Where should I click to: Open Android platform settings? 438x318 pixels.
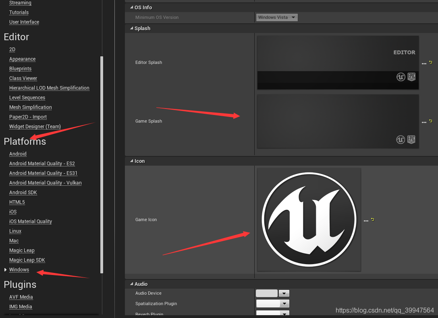point(18,154)
